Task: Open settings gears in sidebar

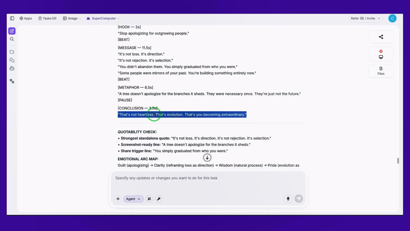Action: point(12,81)
